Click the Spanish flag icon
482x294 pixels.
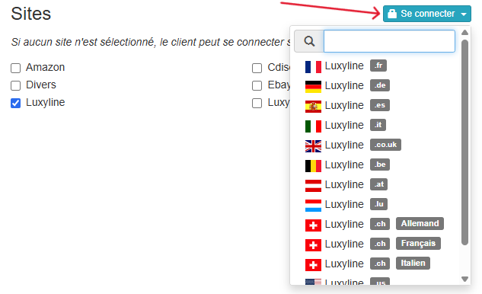click(x=313, y=106)
